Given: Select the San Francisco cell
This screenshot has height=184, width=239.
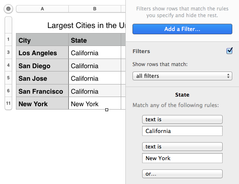Looking at the screenshot, I should pos(42,91).
